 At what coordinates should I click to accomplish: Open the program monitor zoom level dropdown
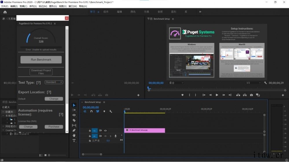pos(176,83)
